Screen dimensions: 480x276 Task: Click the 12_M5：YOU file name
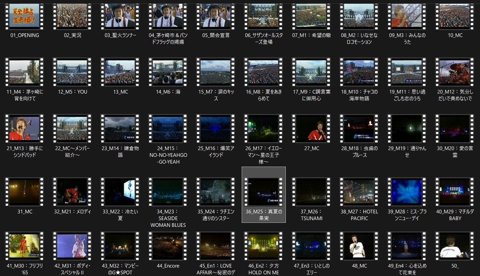[x=72, y=92]
